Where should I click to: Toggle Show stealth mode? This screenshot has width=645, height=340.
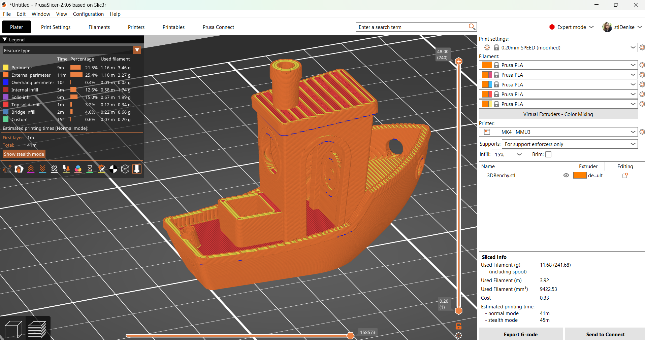(24, 154)
